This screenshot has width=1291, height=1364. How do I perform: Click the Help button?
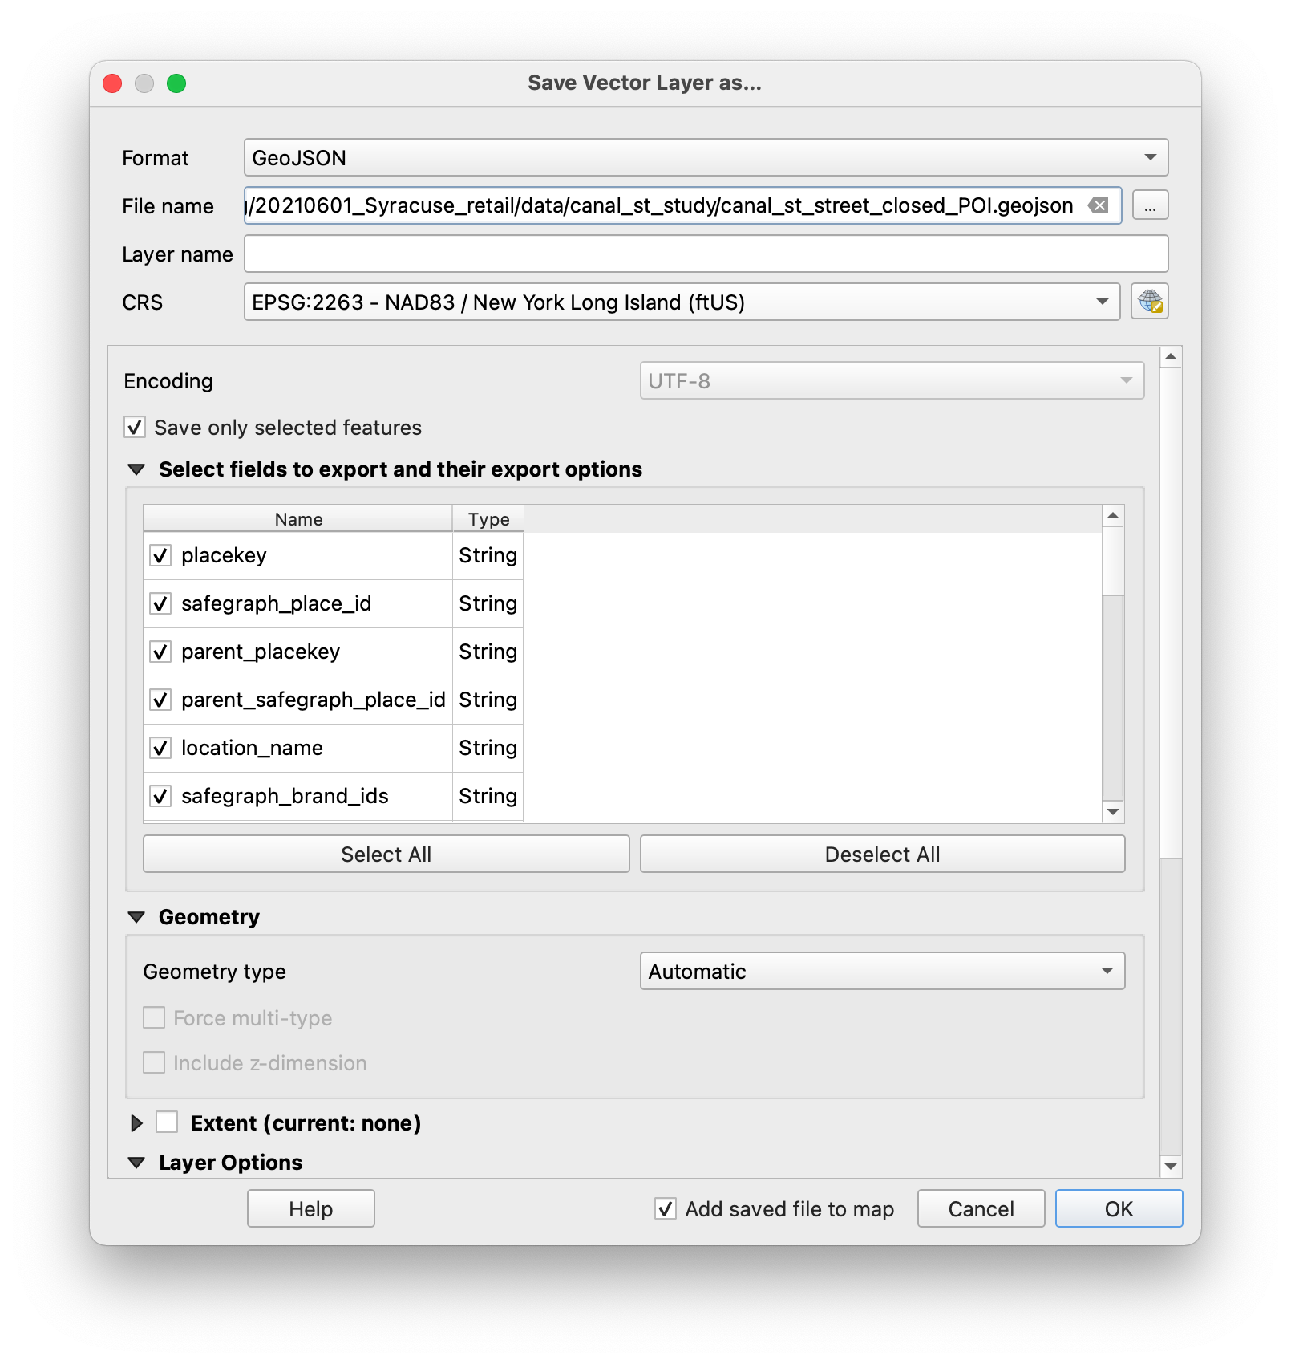pyautogui.click(x=310, y=1208)
